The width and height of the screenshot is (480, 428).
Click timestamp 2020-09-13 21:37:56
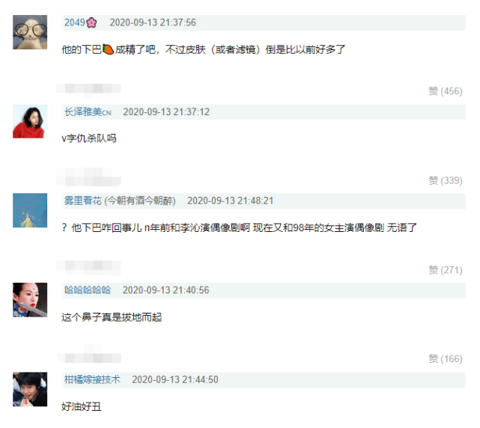[153, 22]
